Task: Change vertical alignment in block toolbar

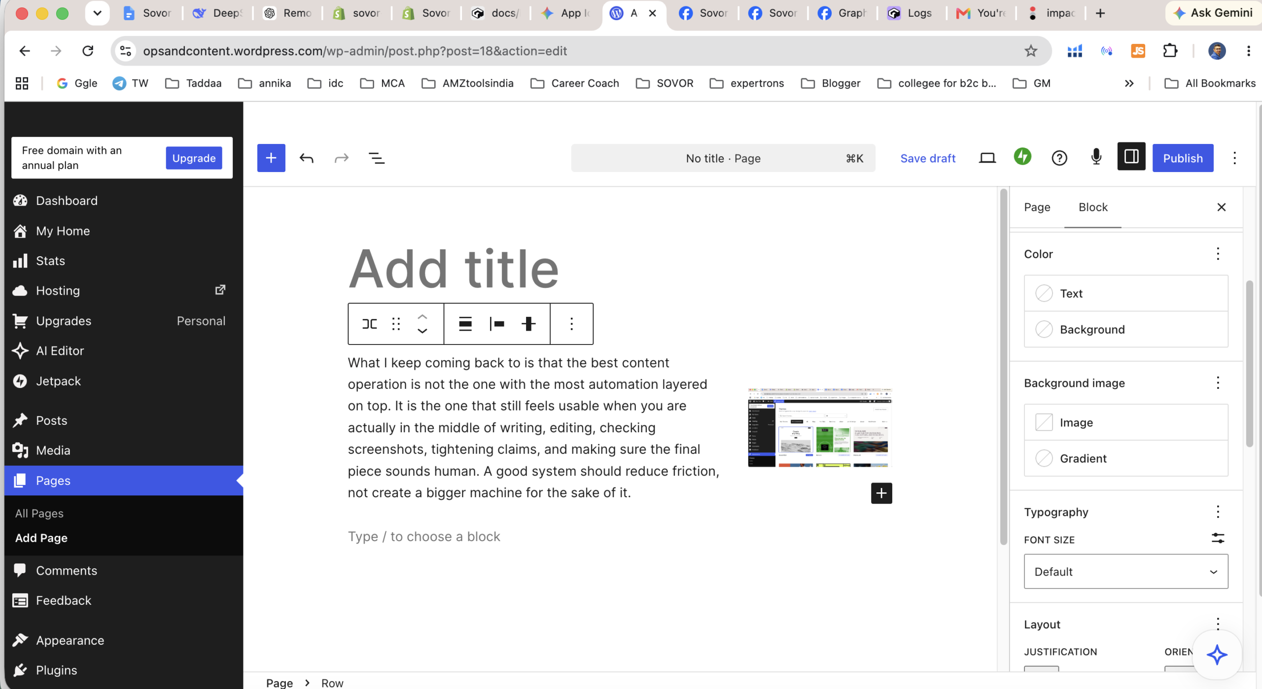Action: coord(528,324)
